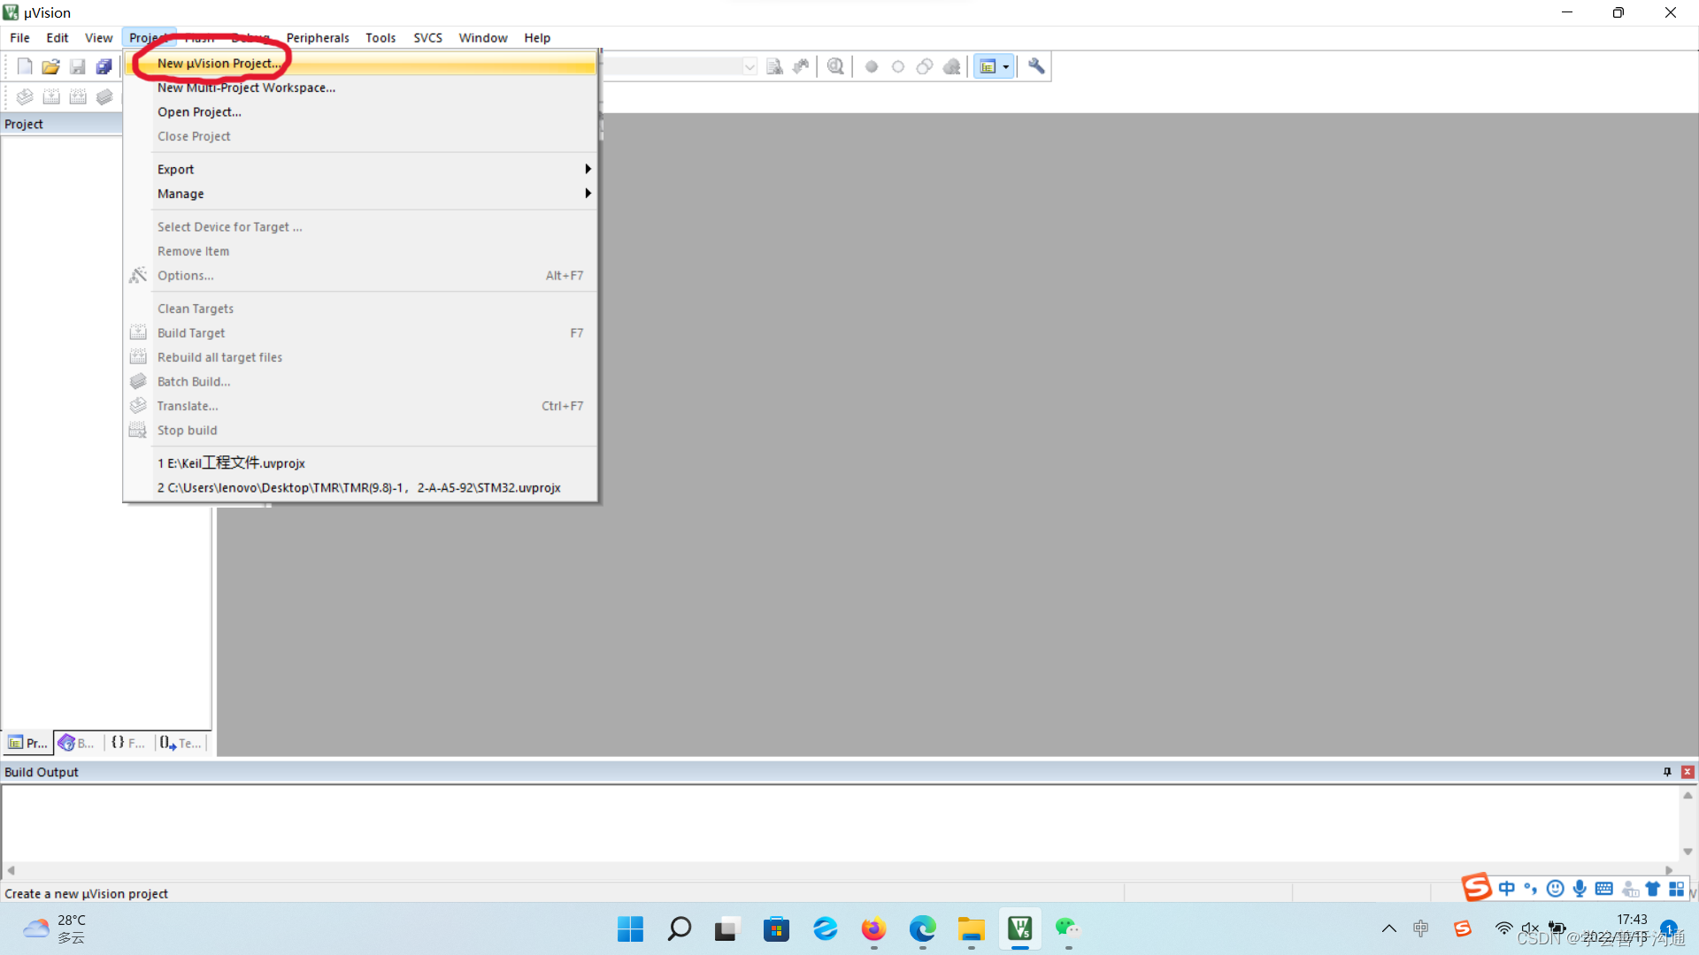Viewport: 1699px width, 955px height.
Task: Pin the Build Output panel
Action: pos(1667,772)
